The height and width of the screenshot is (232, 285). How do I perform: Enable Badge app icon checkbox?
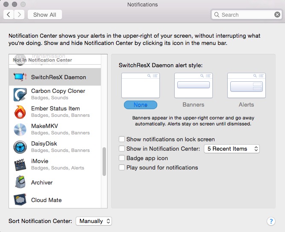pyautogui.click(x=122, y=158)
